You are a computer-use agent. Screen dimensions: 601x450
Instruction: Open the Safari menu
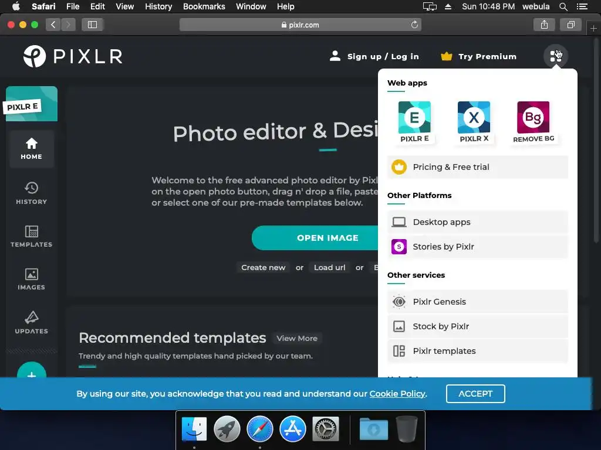(x=43, y=6)
